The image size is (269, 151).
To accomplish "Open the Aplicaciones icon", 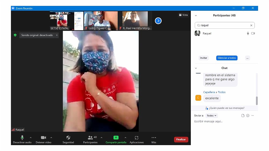I will pos(137,138).
